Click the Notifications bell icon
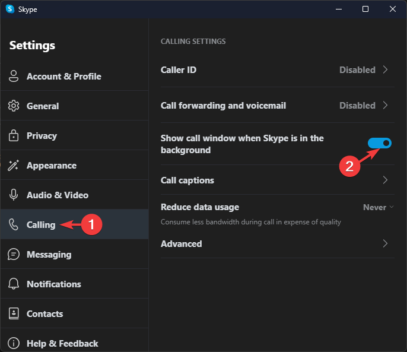 tap(14, 284)
